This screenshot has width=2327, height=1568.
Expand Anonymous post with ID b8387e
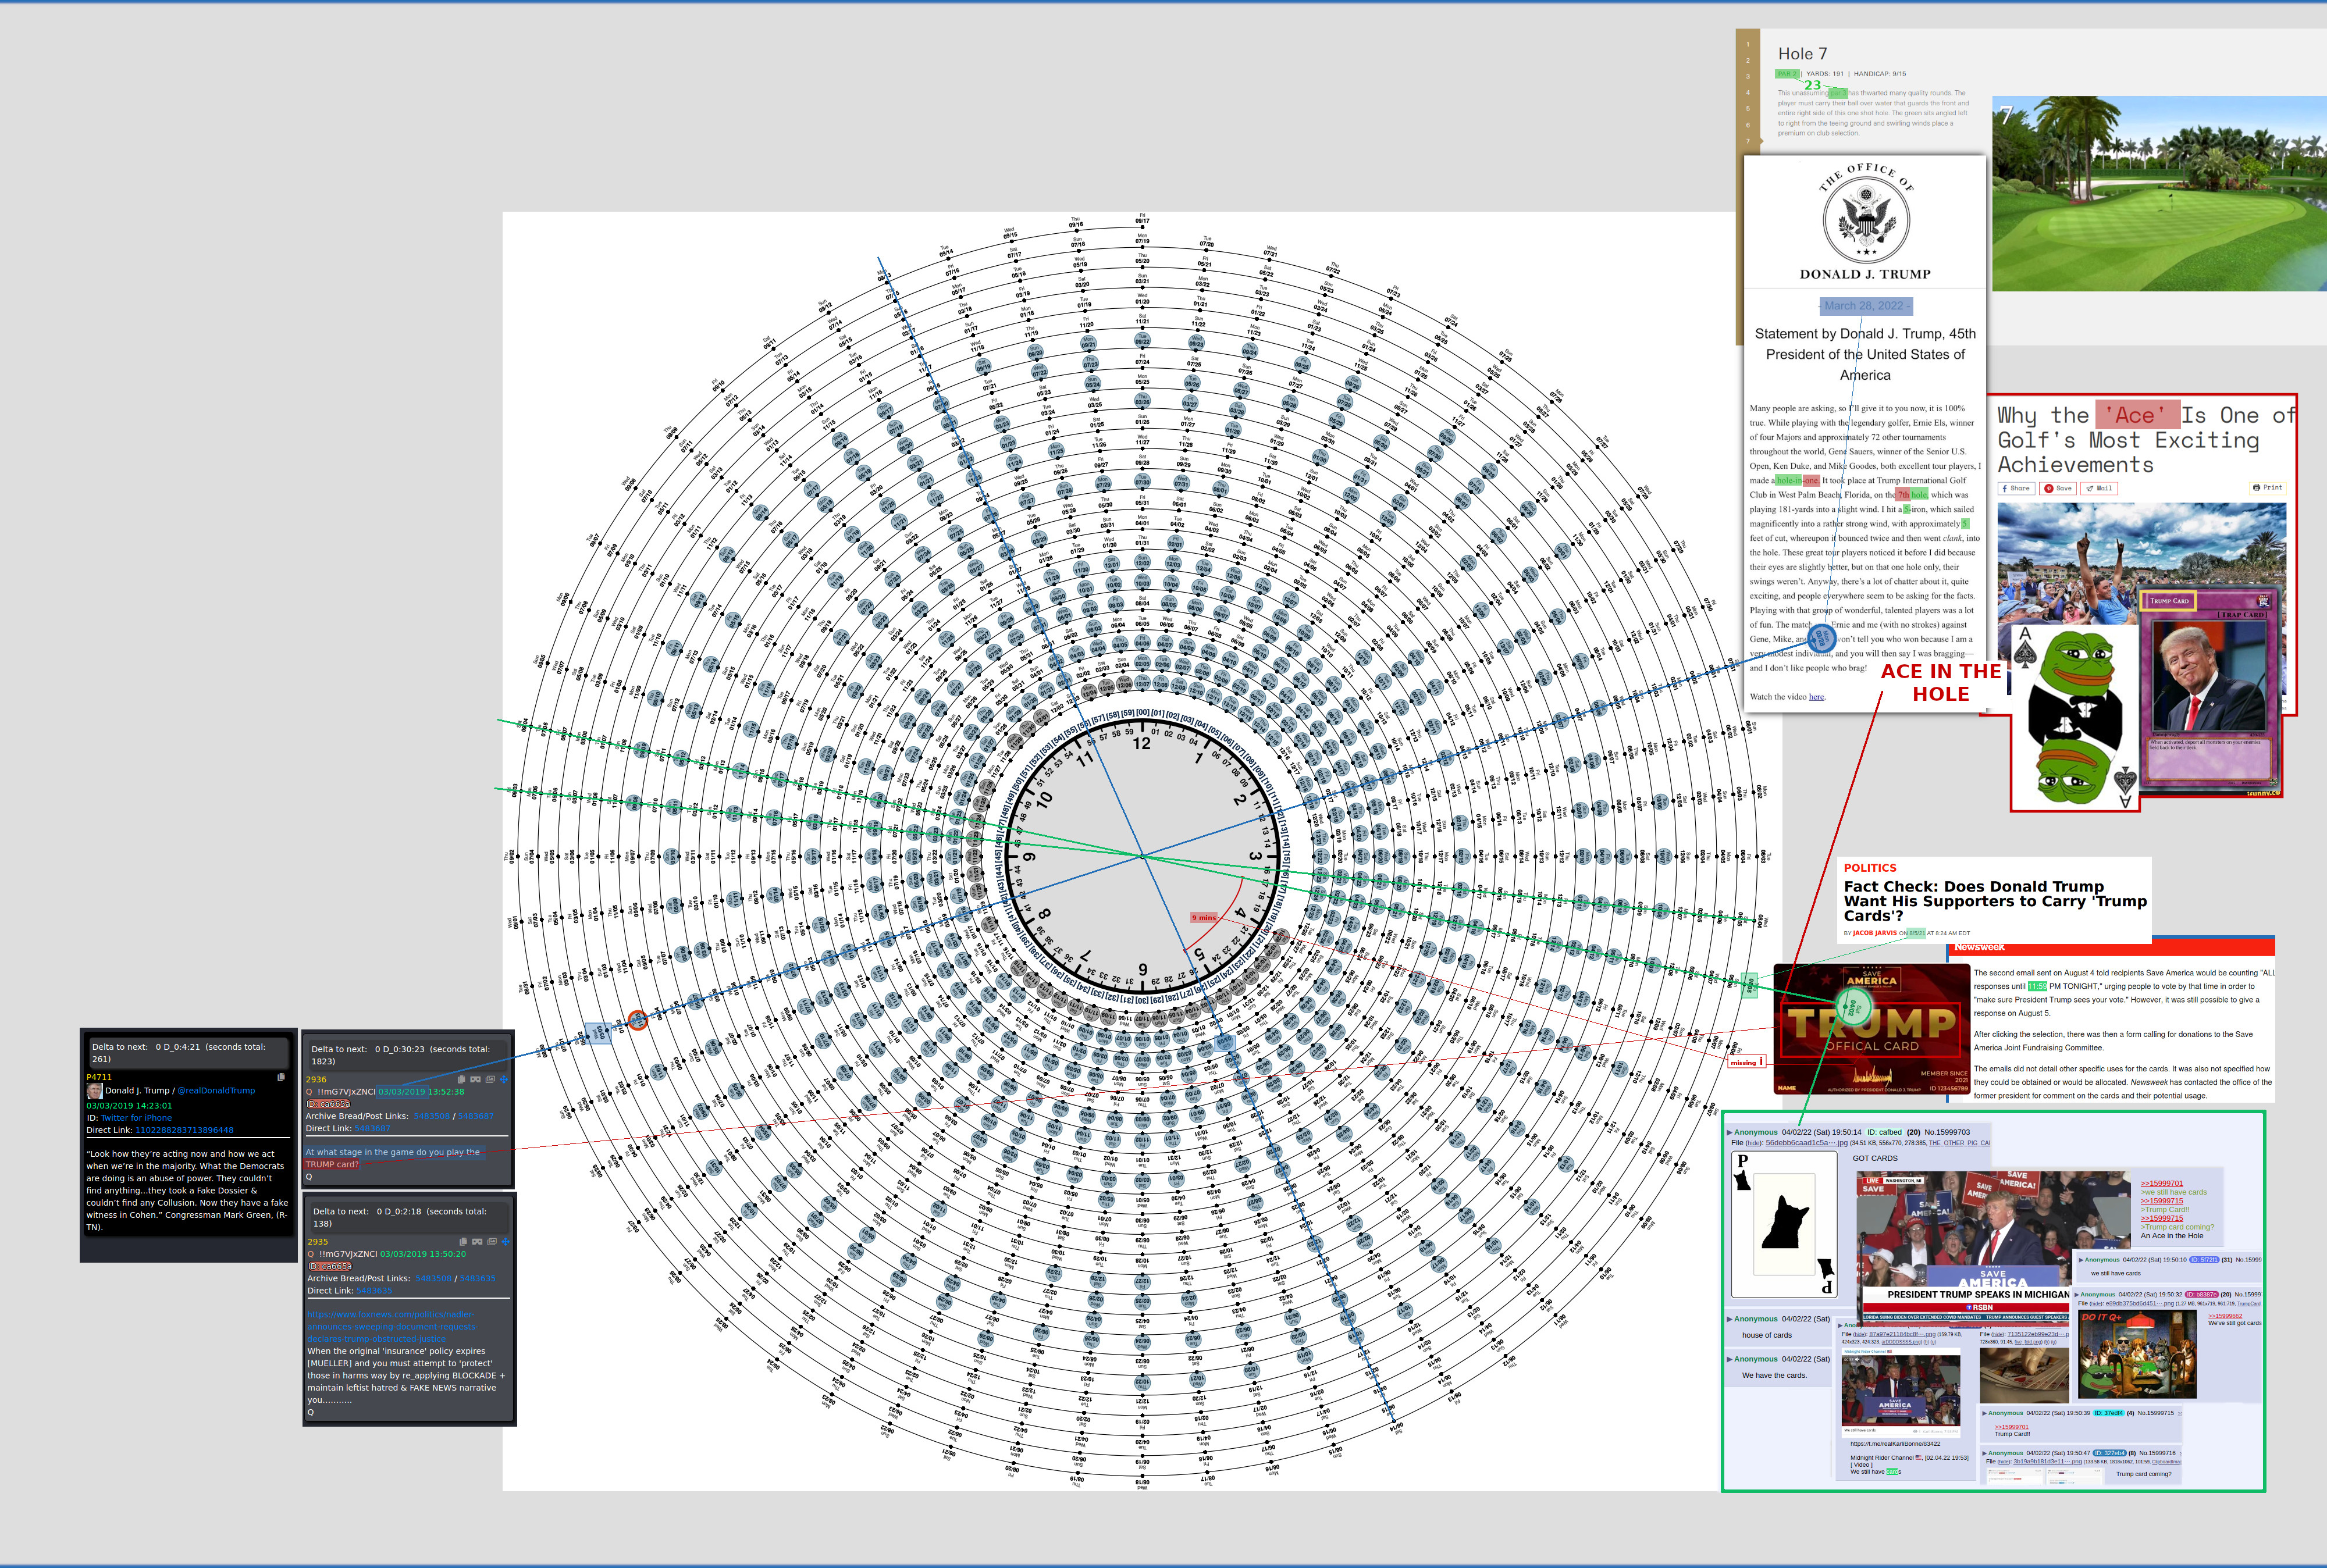[x=2077, y=1294]
